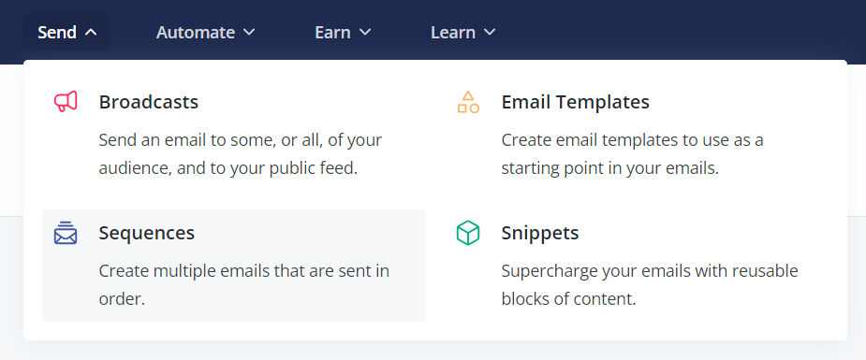
Task: Open the Learn menu label
Action: pyautogui.click(x=453, y=33)
